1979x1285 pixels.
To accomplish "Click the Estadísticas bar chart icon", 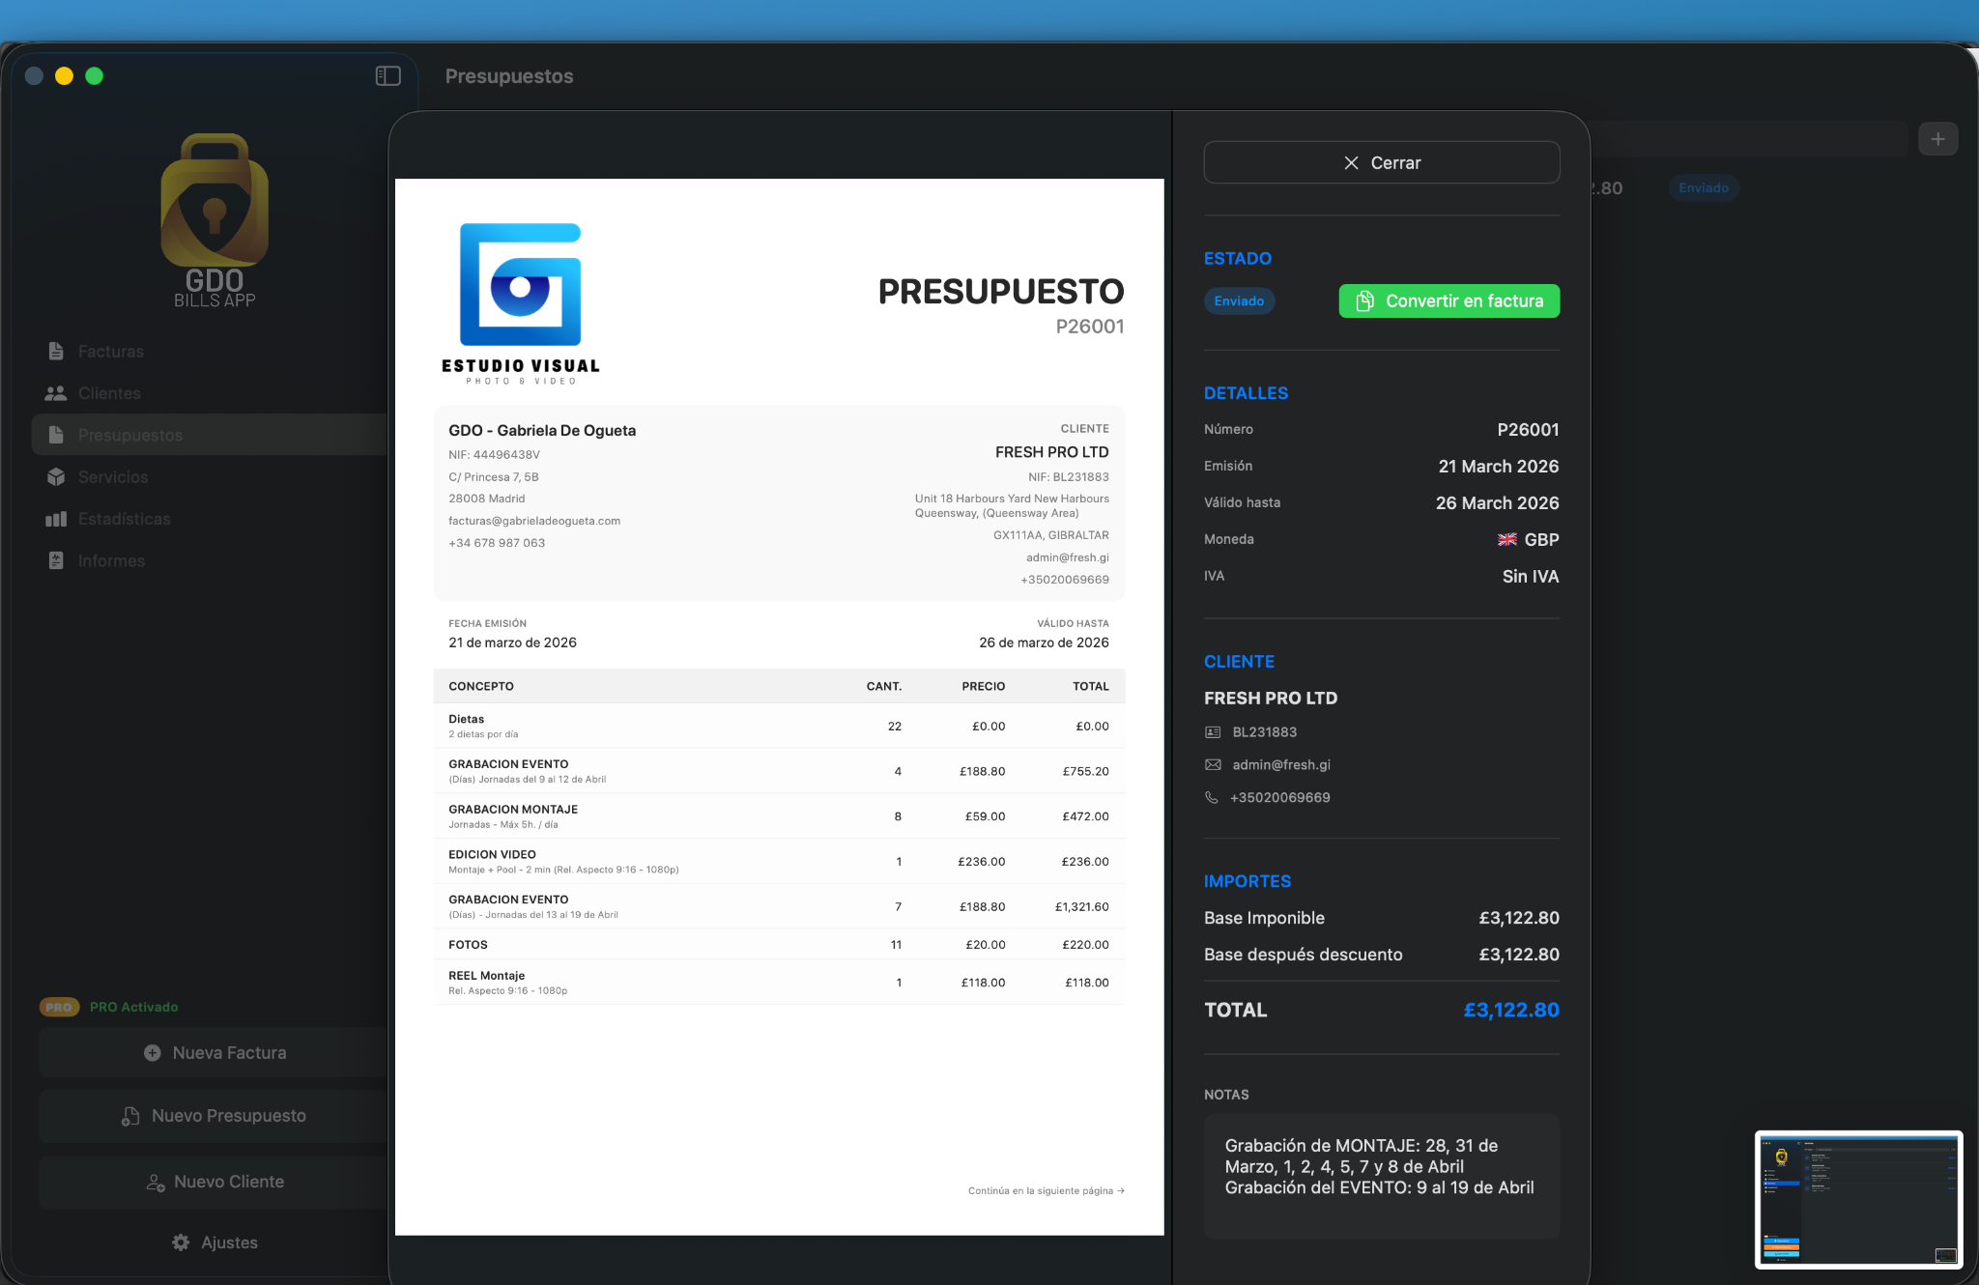I will pos(56,519).
